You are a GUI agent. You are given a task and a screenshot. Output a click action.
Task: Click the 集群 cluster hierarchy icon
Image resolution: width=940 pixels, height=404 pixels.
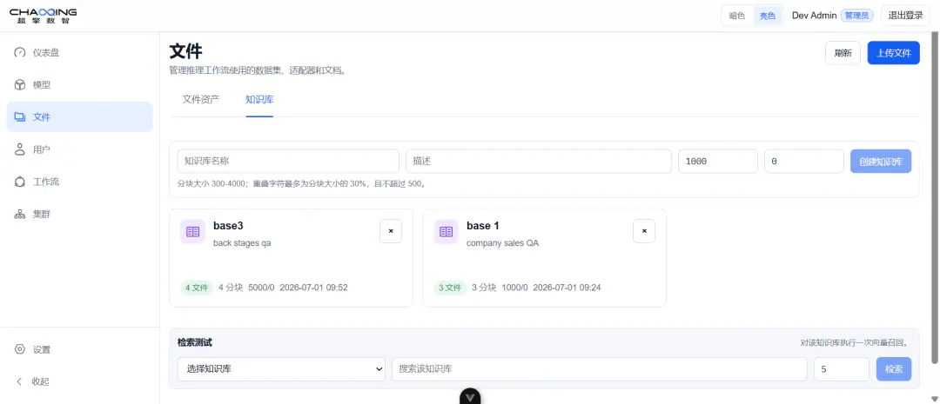click(20, 215)
